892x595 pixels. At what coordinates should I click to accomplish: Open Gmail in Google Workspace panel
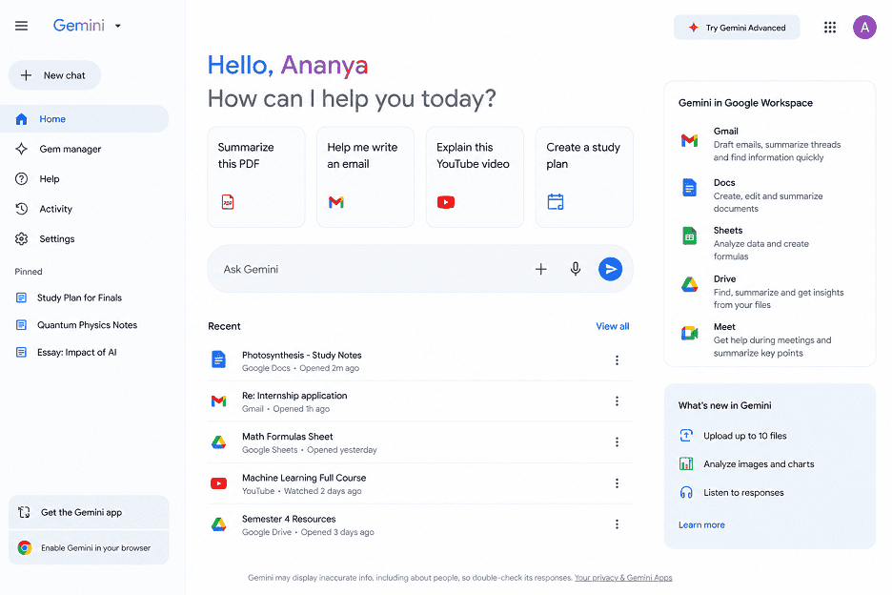pos(762,144)
